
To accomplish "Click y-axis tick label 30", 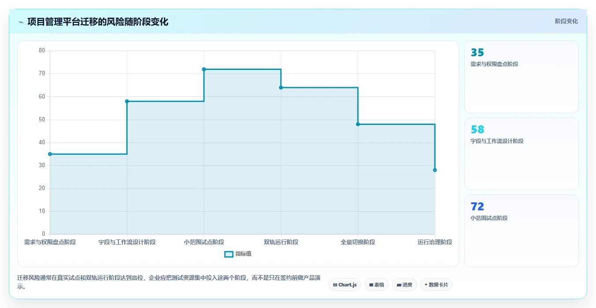I will click(x=42, y=165).
